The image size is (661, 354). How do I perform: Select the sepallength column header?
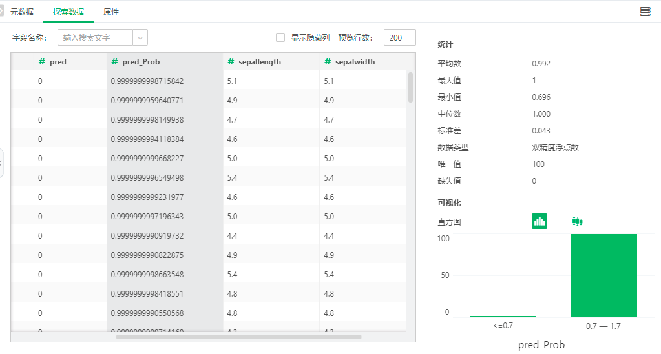pos(260,62)
